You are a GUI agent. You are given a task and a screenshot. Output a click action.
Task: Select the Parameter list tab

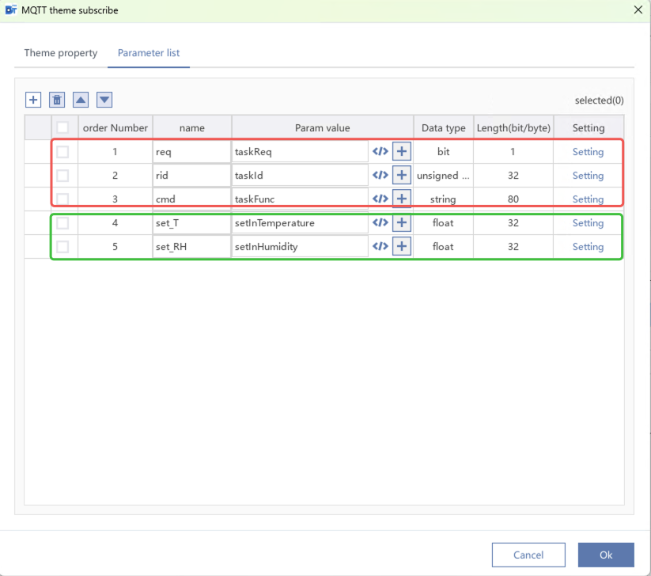point(149,53)
